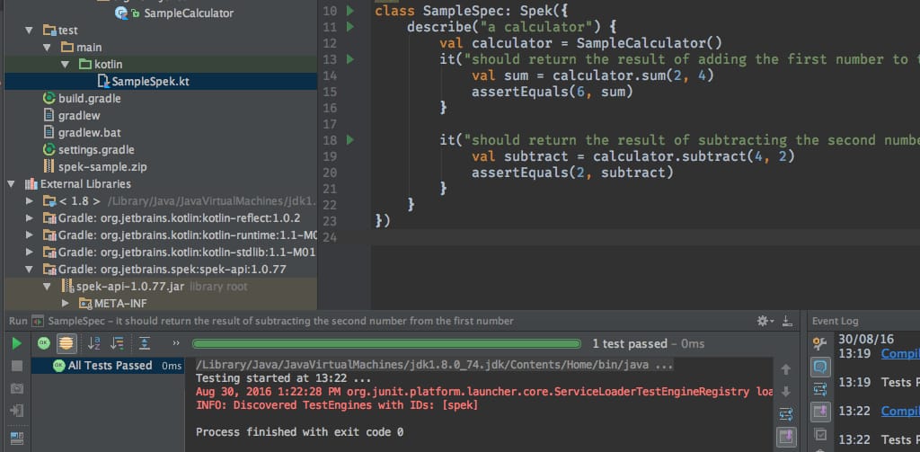
Task: Expand the kotlin-reflect 1.0.2 library node
Action: tap(30, 218)
